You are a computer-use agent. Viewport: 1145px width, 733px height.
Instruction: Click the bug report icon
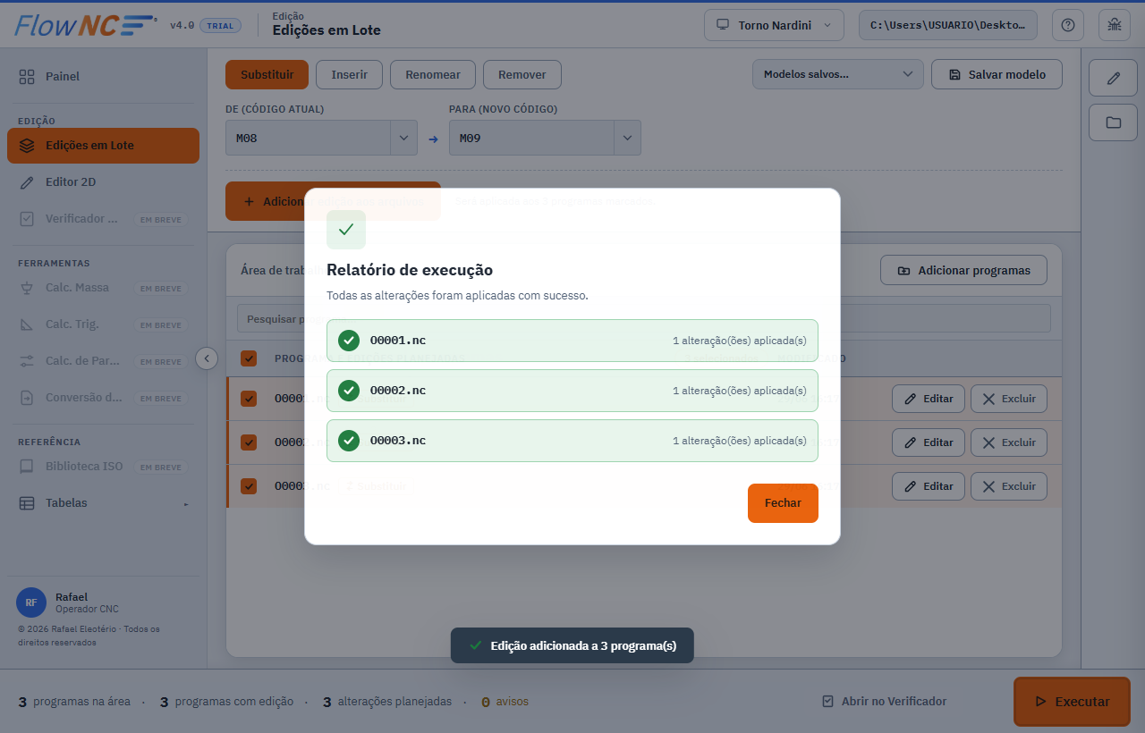[x=1114, y=25]
